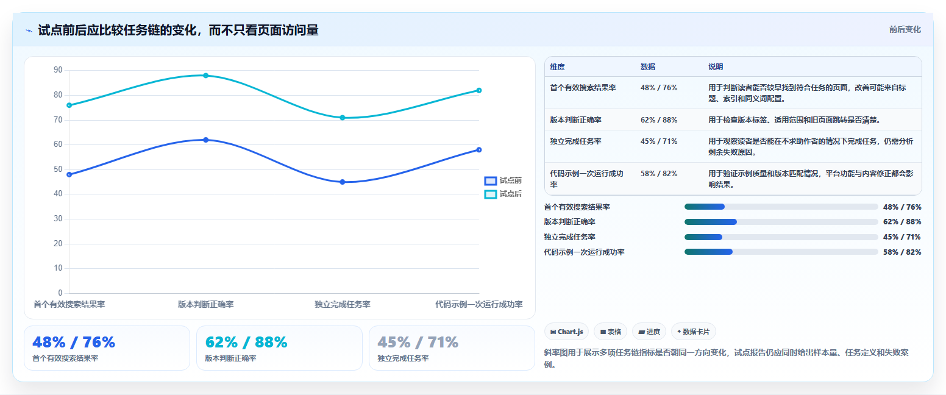Click the 90 y-axis tick label
The width and height of the screenshot is (946, 395).
[58, 70]
